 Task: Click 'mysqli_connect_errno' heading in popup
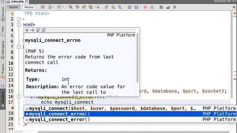53,40
